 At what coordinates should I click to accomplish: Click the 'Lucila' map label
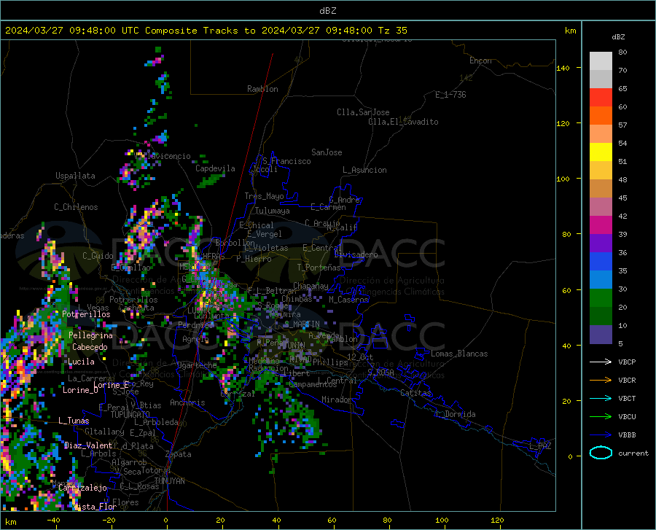point(81,362)
